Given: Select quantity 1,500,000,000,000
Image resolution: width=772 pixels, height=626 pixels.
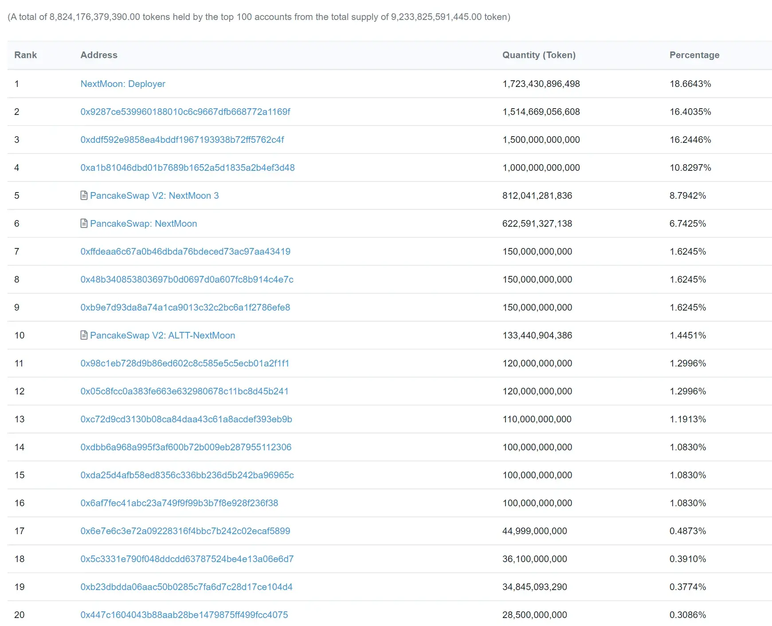Looking at the screenshot, I should click(541, 140).
